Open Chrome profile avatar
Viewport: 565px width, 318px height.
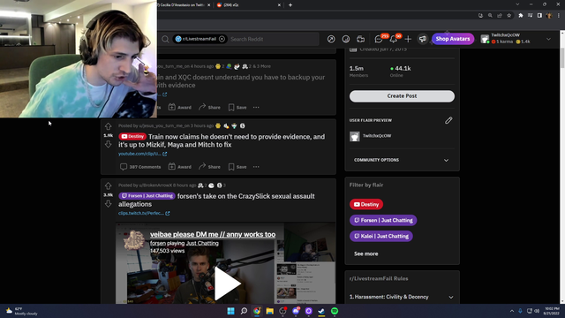pyautogui.click(x=549, y=16)
